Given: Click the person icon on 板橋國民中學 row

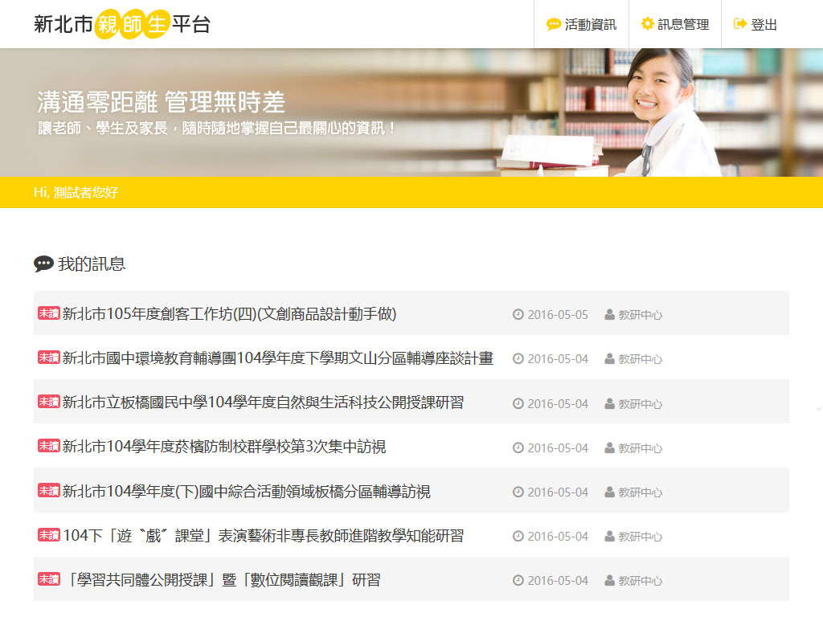Looking at the screenshot, I should (609, 403).
